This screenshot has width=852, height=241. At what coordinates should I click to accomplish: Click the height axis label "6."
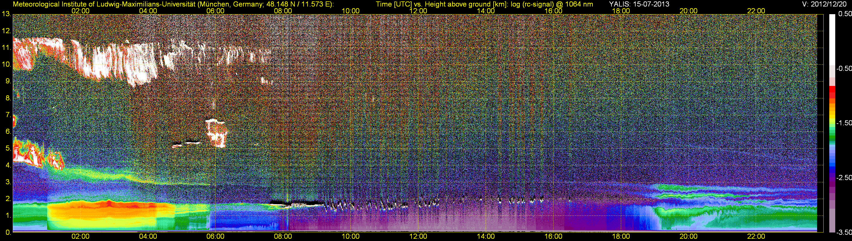(8, 132)
